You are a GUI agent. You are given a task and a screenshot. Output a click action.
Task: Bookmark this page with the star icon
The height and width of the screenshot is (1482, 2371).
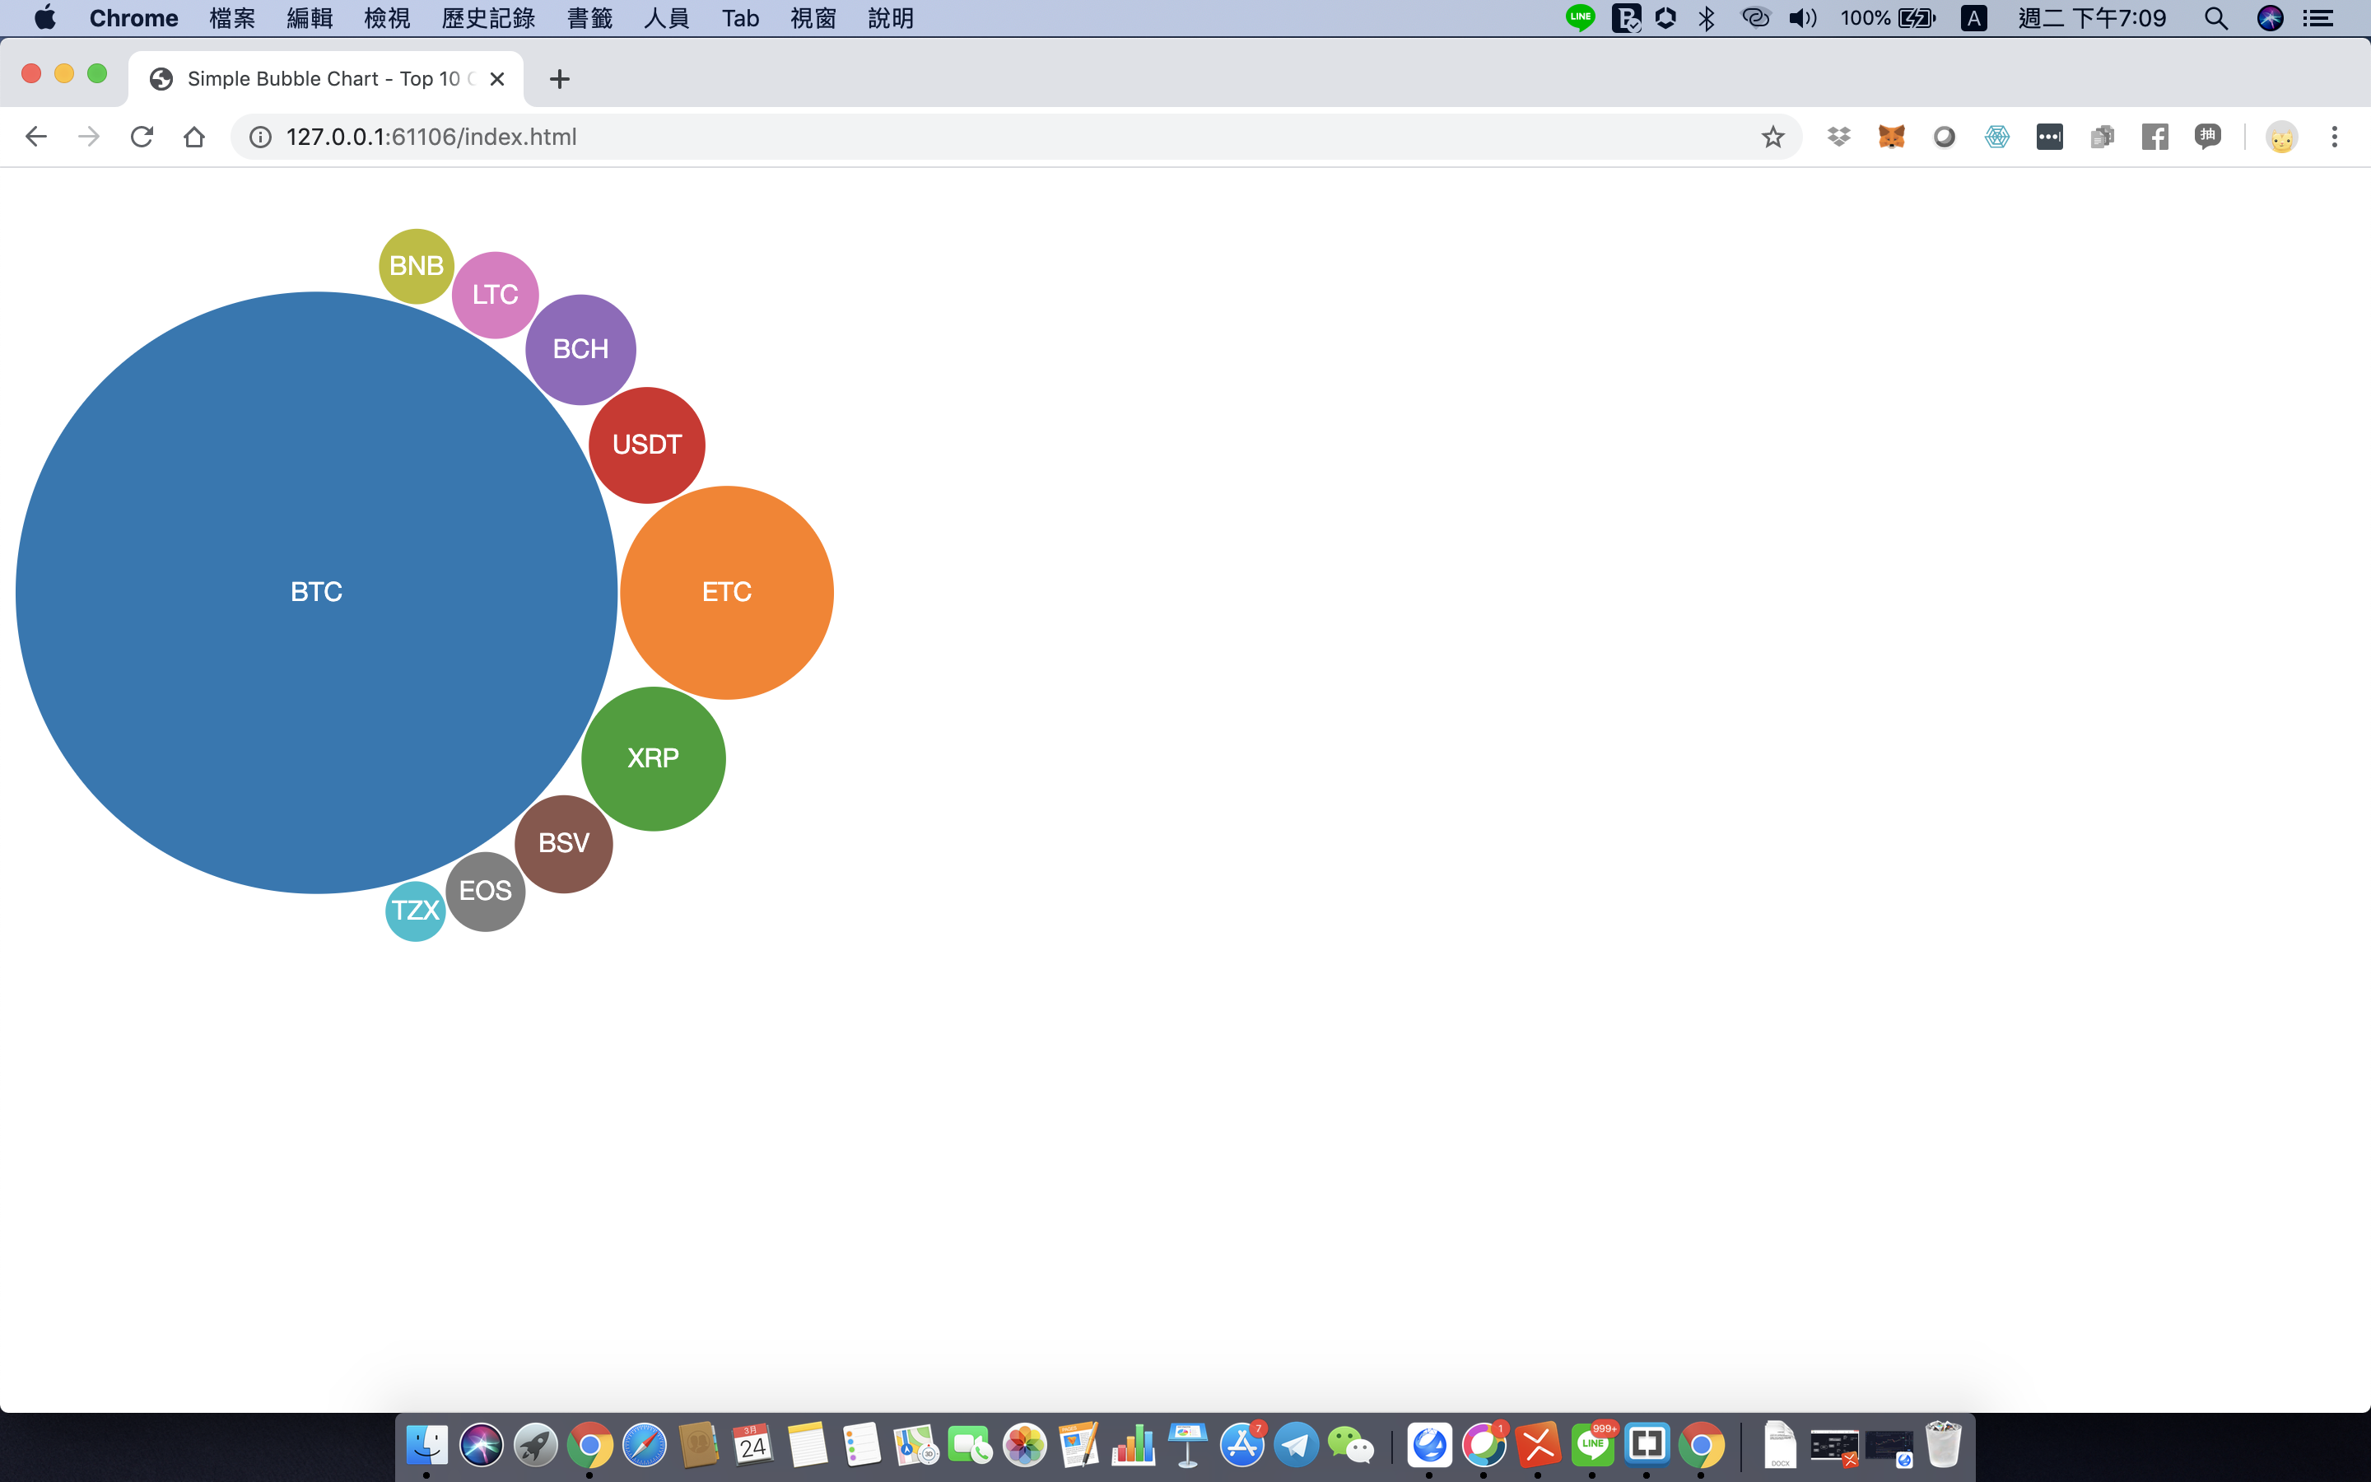tap(1772, 137)
